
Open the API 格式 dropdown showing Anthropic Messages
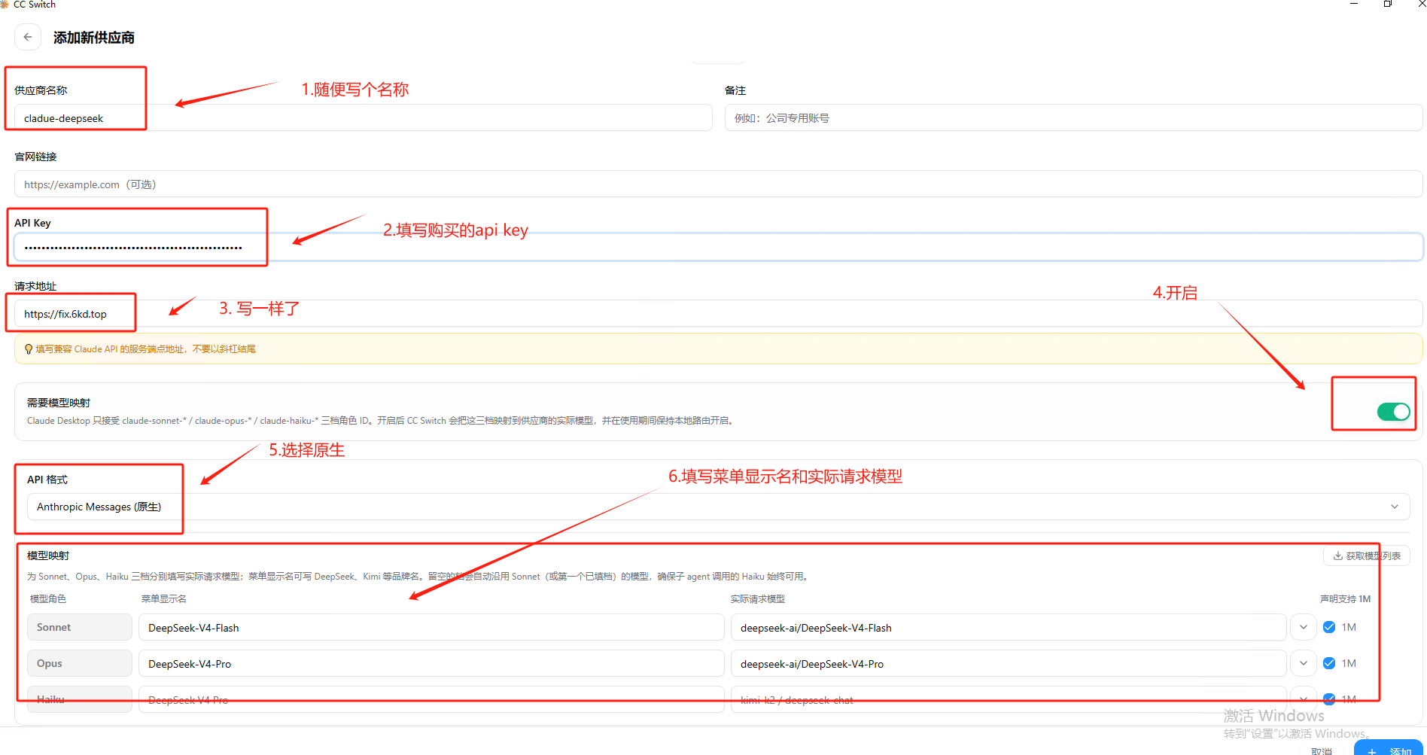718,507
